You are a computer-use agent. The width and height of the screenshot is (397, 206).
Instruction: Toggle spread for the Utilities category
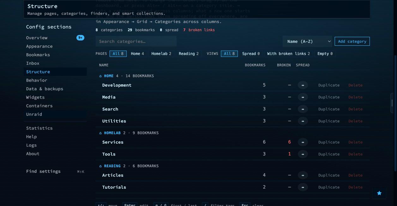303,121
